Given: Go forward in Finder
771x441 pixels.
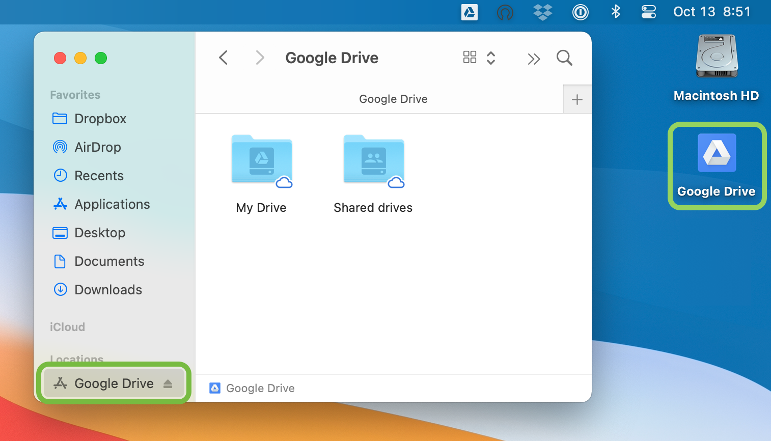Looking at the screenshot, I should 260,58.
